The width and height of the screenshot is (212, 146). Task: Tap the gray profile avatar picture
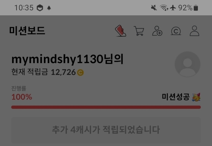click(x=187, y=64)
